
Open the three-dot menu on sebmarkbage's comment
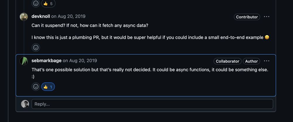pos(267,61)
